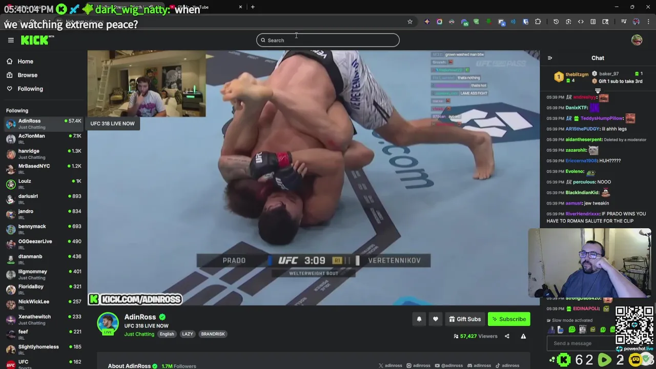Click the report warning triangle icon
Viewport: 656px width, 369px height.
click(x=523, y=336)
